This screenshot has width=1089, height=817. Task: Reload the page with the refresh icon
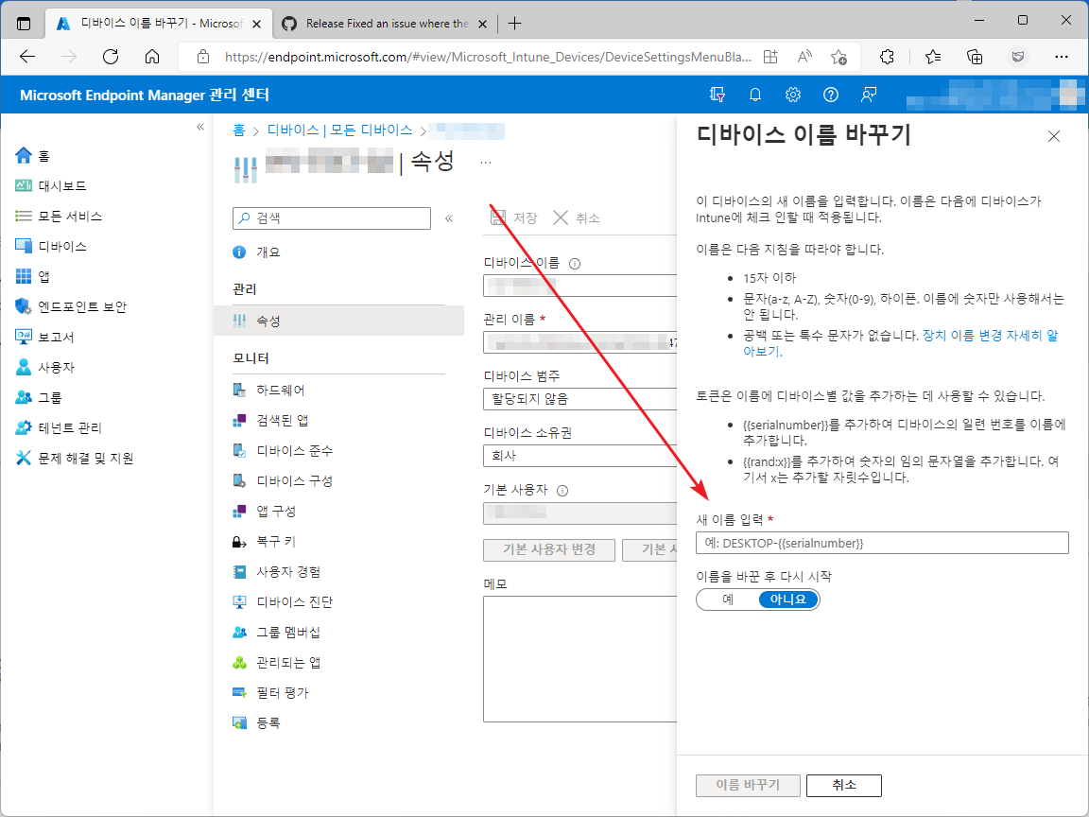coord(111,57)
